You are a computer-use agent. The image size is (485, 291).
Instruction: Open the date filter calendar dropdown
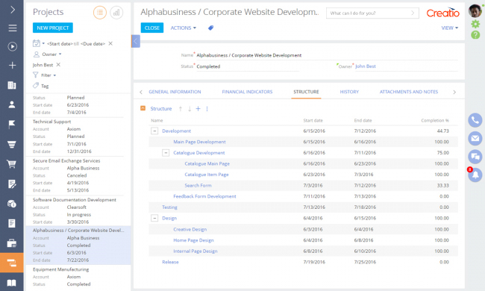click(39, 43)
